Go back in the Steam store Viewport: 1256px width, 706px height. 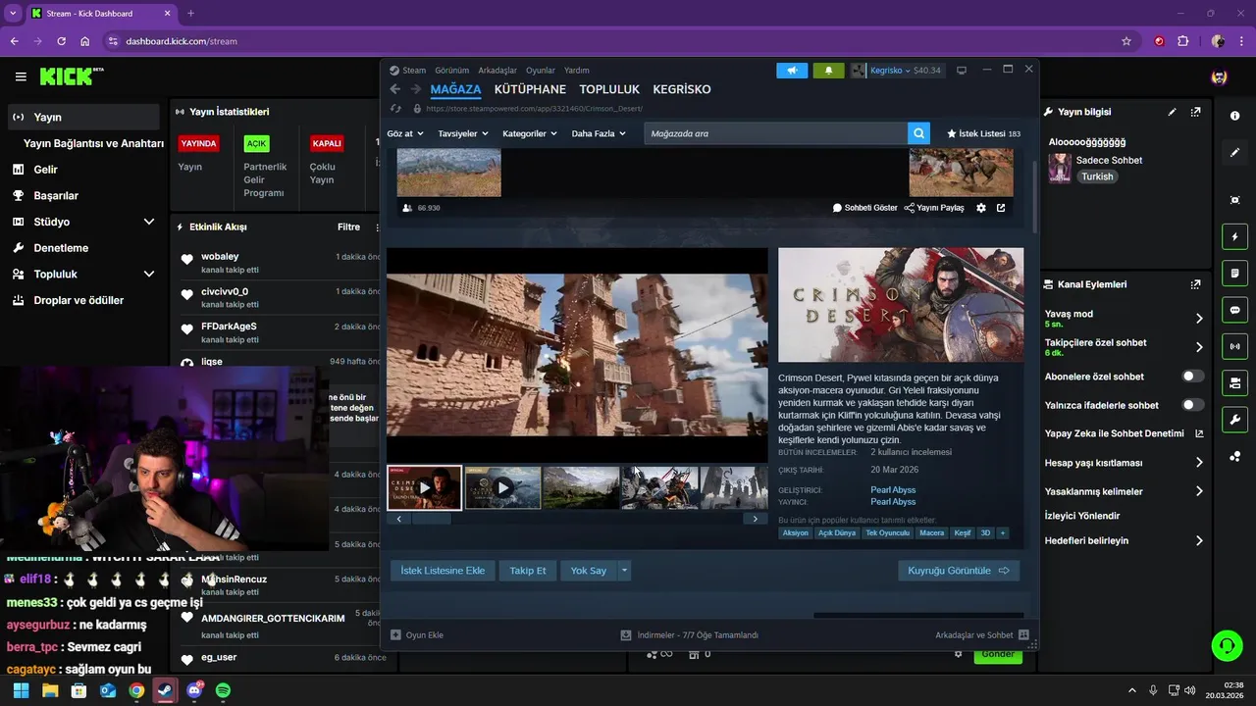tap(395, 89)
